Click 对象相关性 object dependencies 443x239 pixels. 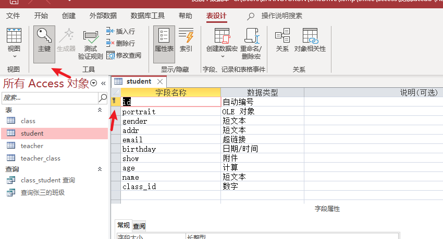(x=310, y=40)
